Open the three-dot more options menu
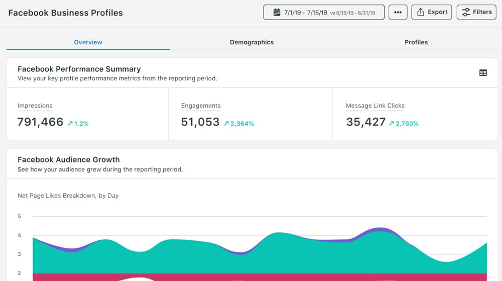Viewport: 502px width, 281px height. click(x=398, y=13)
